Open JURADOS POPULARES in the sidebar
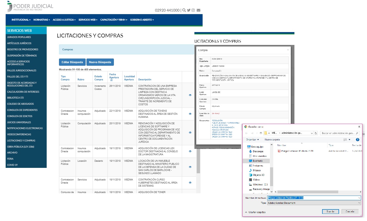Viewport: 367px width, 221px height. [19, 37]
